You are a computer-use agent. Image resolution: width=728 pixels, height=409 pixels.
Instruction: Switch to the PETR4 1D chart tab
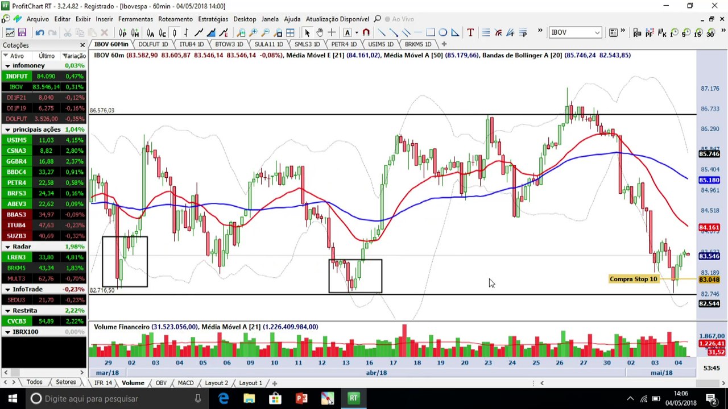344,44
